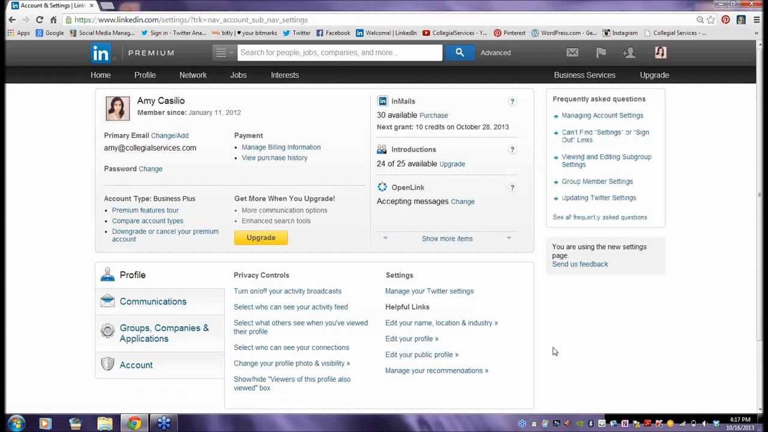Reload the page with the refresh icon
Screen dimensions: 768x432
pyautogui.click(x=40, y=20)
